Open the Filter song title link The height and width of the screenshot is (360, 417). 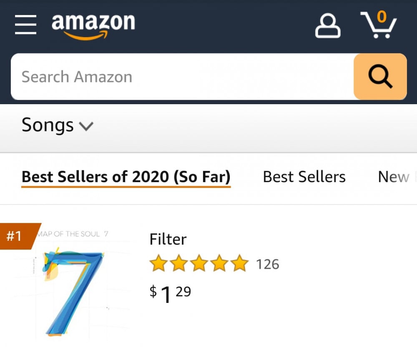pos(168,239)
